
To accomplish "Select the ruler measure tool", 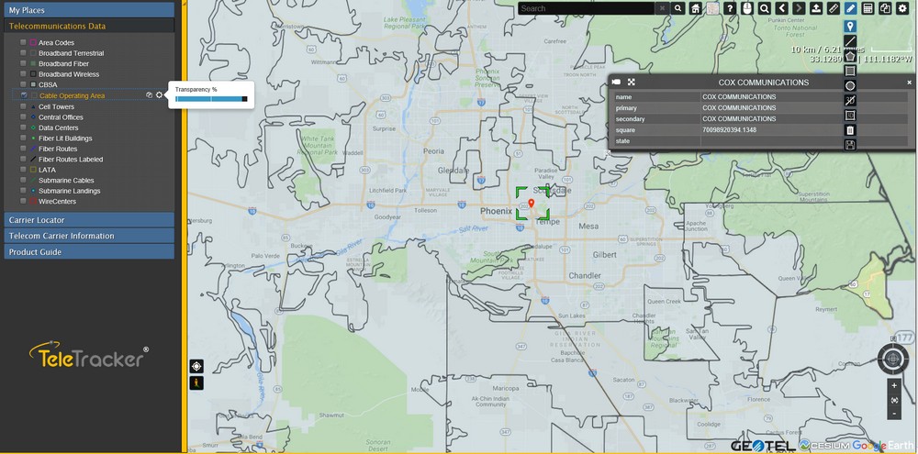I will click(834, 8).
